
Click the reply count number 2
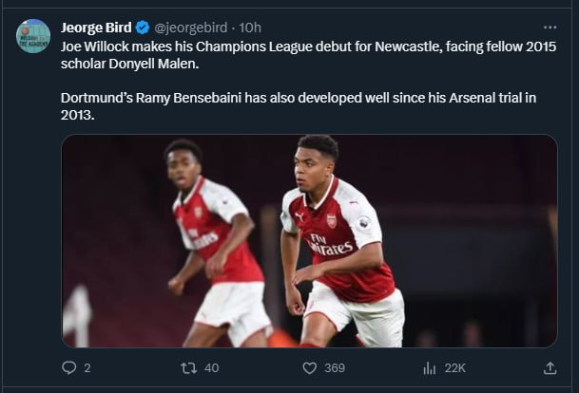tap(87, 367)
